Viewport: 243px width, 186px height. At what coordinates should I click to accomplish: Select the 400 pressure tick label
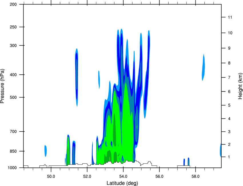(x=13, y=75)
